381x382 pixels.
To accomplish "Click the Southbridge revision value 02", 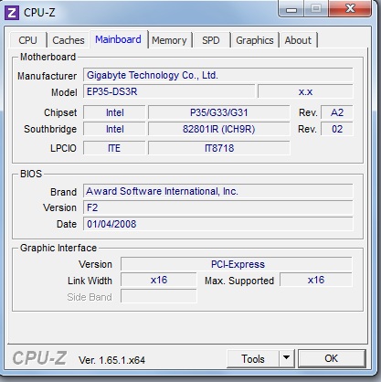I will [x=337, y=129].
